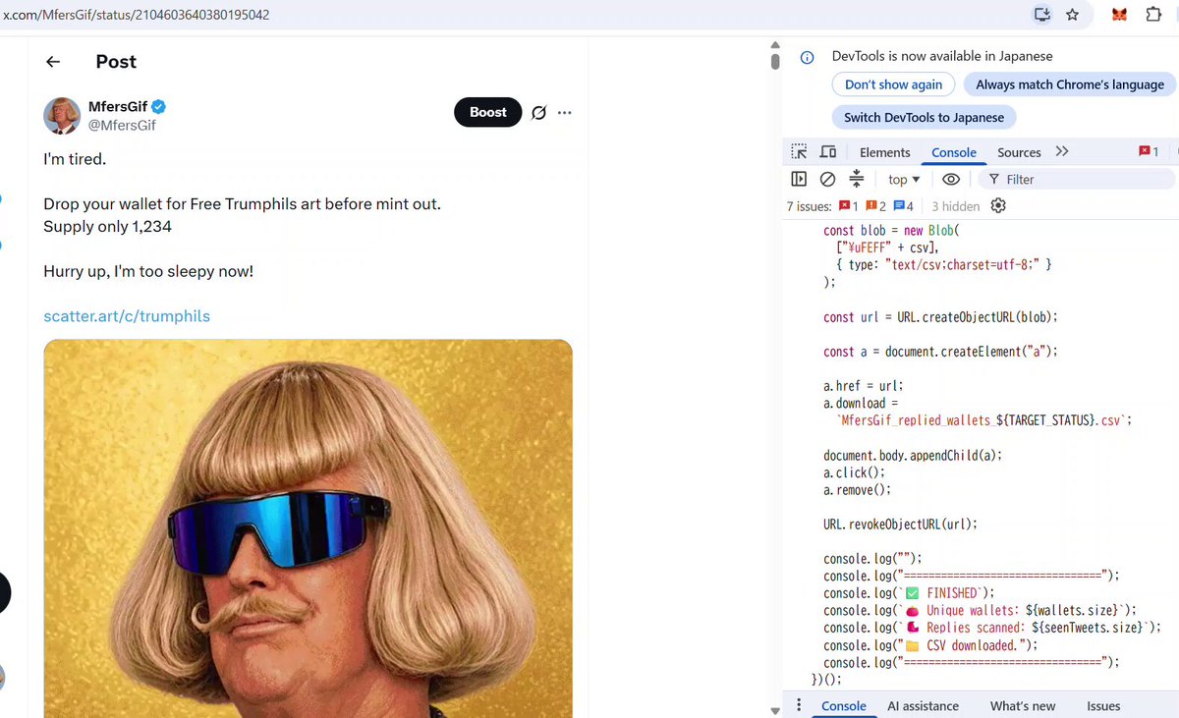1179x718 pixels.
Task: Click the red 1 error issue badge
Action: [x=849, y=206]
